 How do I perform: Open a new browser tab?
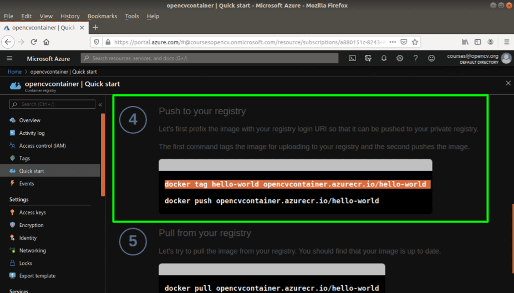95,28
